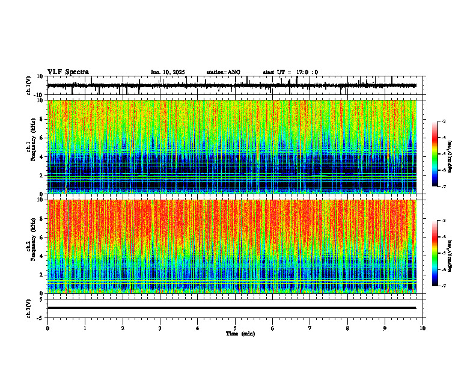Click the "station=ANG" header text
This screenshot has width=476, height=368.
[224, 72]
